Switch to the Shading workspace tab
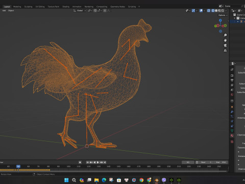245x184 pixels. pos(66,7)
